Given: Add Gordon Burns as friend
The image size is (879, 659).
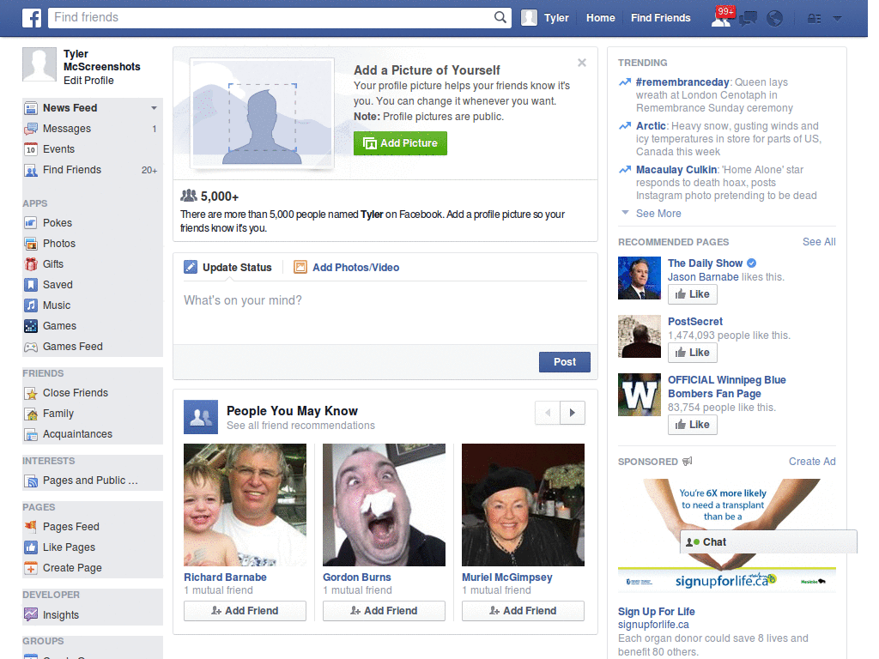Looking at the screenshot, I should tap(384, 611).
